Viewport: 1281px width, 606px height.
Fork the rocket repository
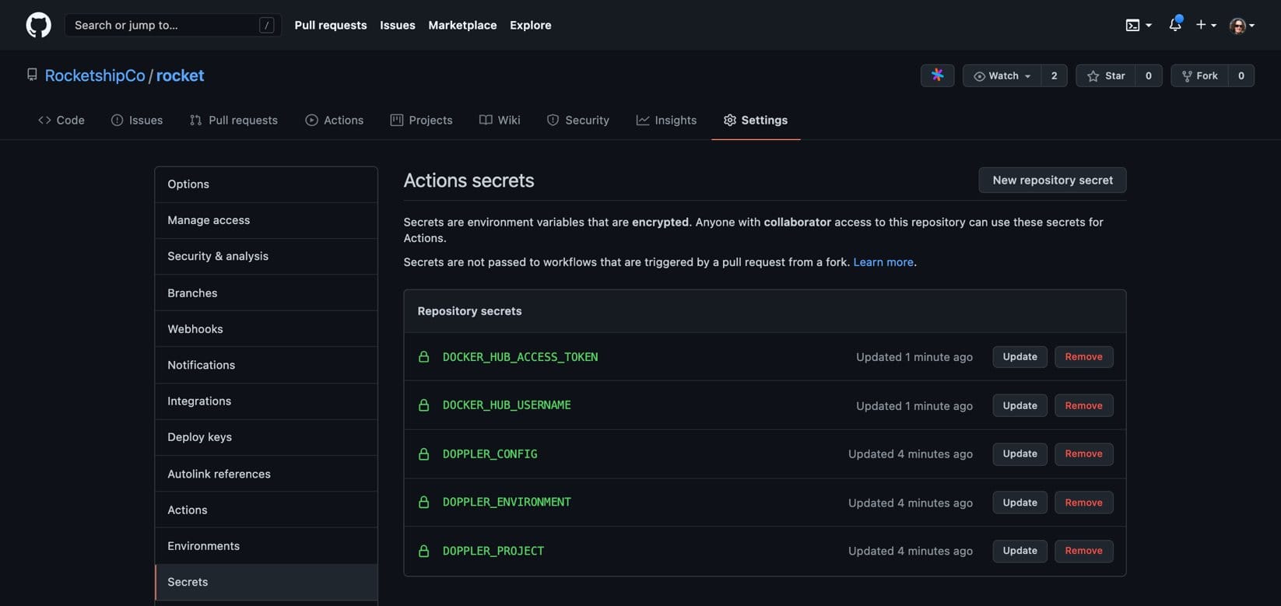tap(1199, 75)
